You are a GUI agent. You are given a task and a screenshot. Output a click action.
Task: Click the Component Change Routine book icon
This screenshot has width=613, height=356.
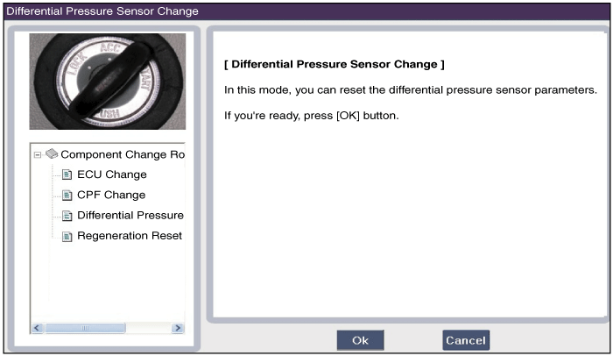point(52,154)
